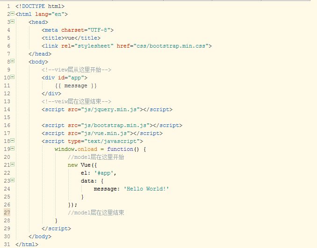Click the closing body tag
Viewport: 317px width, 248px height.
pyautogui.click(x=40, y=236)
